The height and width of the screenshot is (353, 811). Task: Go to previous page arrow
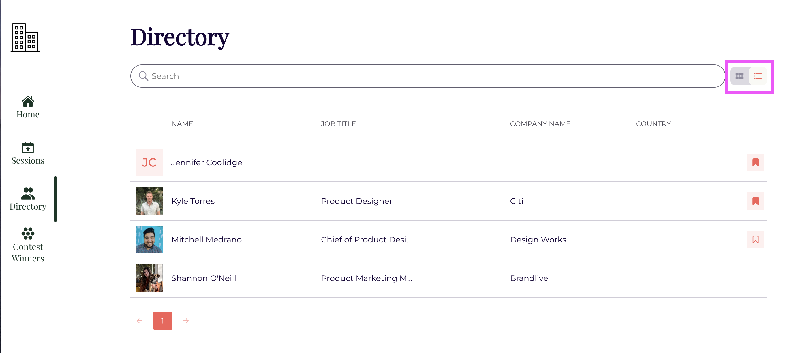pos(140,321)
